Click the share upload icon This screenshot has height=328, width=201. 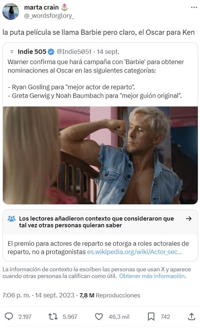click(x=191, y=316)
